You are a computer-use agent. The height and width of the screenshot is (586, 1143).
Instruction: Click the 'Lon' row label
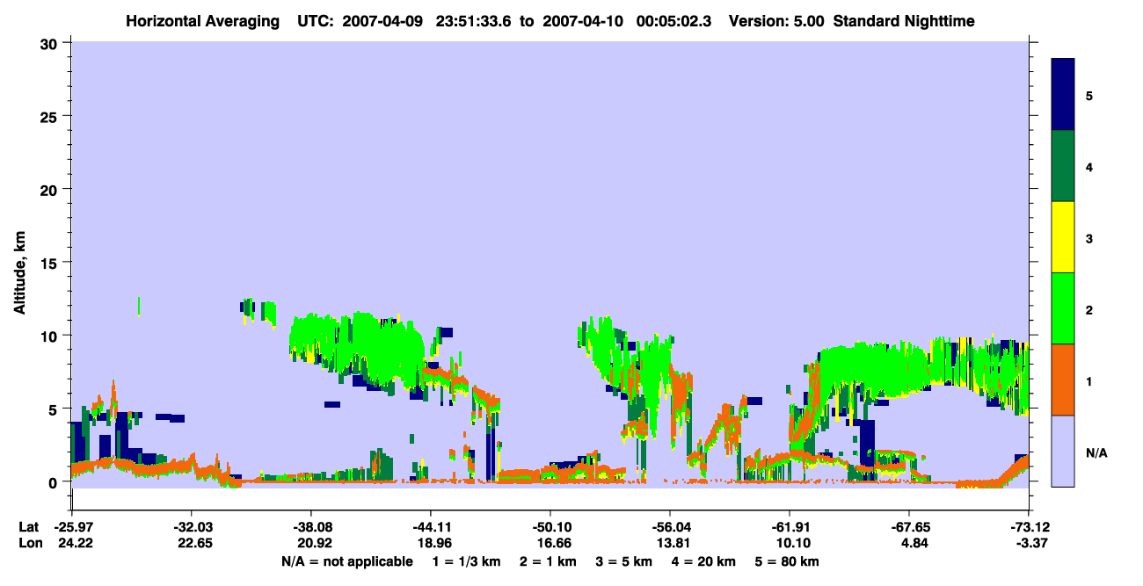click(29, 544)
